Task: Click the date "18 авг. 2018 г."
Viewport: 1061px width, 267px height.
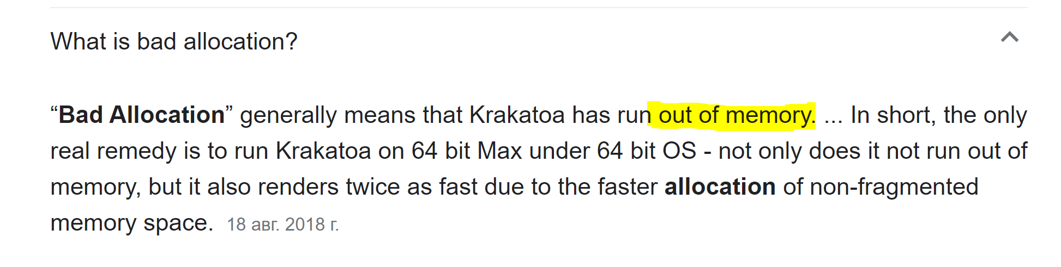Action: [282, 224]
